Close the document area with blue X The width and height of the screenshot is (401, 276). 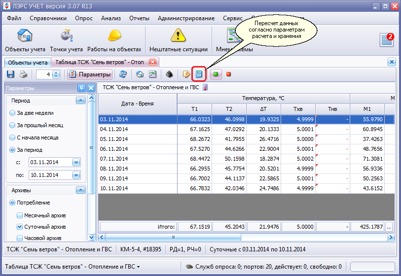click(392, 62)
